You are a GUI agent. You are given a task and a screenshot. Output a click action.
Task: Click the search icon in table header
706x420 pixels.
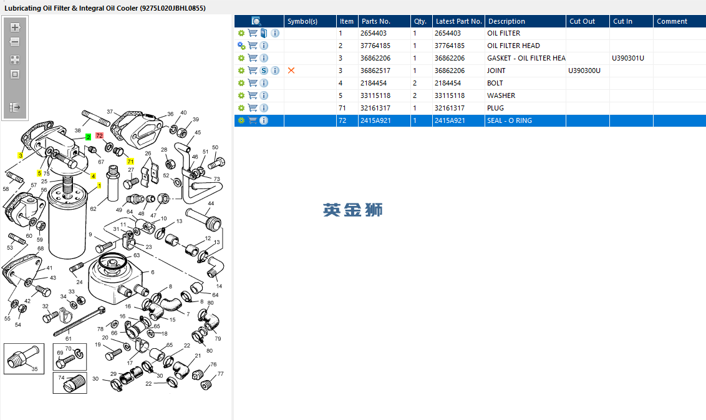[x=256, y=21]
